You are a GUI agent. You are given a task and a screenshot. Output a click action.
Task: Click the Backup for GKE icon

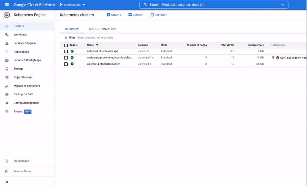coord(7,94)
